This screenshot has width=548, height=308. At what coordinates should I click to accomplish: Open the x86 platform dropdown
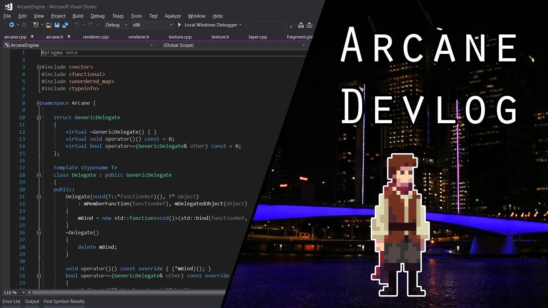[x=152, y=25]
